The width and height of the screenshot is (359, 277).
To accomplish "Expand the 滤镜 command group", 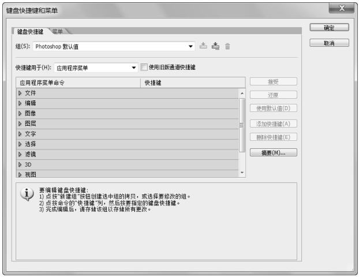I will tap(20, 154).
